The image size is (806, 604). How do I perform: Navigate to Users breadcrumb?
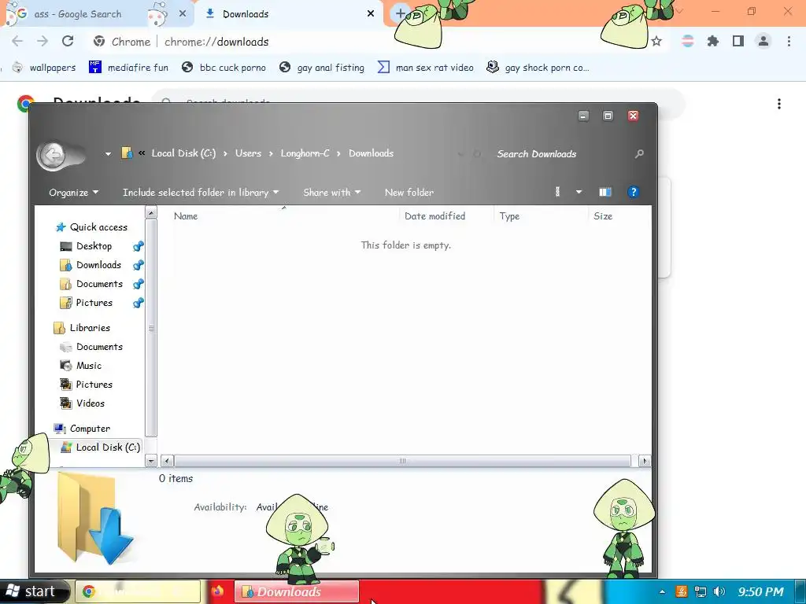click(x=248, y=153)
